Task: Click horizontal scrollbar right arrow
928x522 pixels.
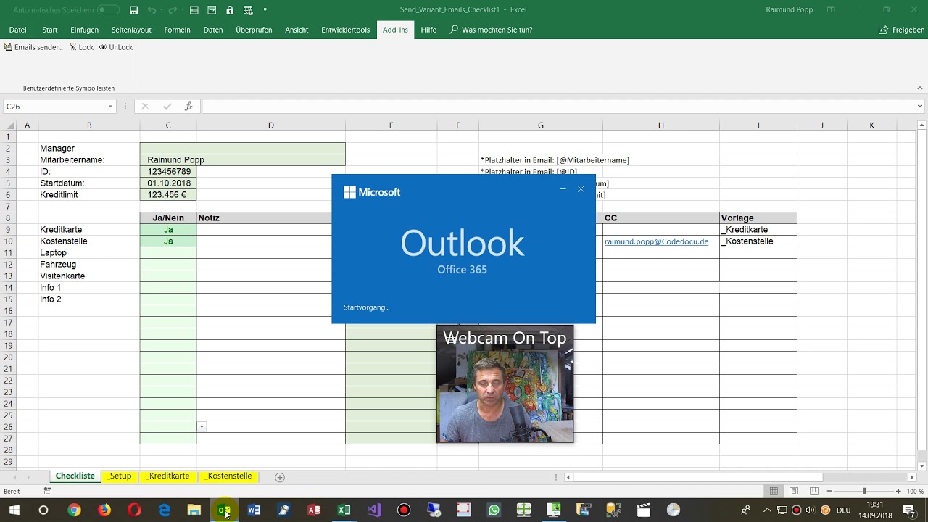Action: 913,477
